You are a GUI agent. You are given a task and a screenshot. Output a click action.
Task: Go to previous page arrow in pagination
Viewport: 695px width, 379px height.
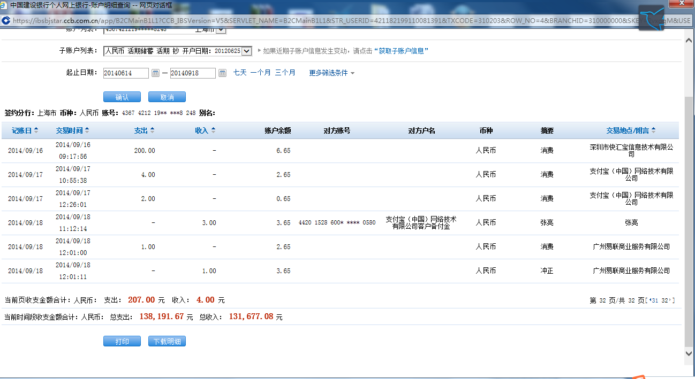click(650, 301)
